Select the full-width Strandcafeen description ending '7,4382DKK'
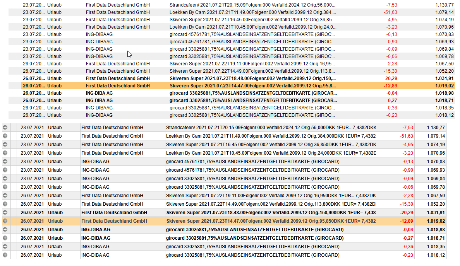The height and width of the screenshot is (266, 460). tap(271, 128)
